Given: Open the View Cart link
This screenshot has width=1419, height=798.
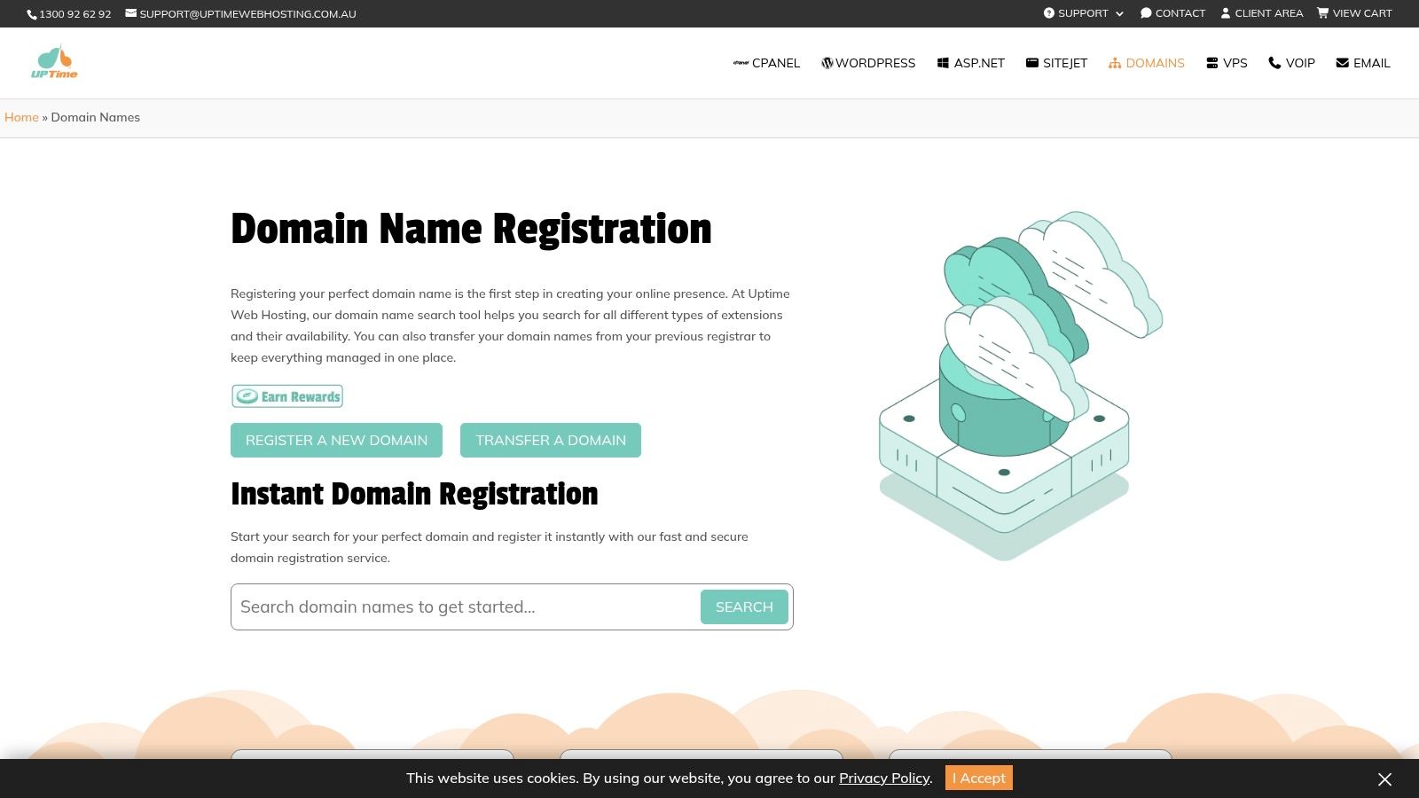Looking at the screenshot, I should coord(1354,13).
